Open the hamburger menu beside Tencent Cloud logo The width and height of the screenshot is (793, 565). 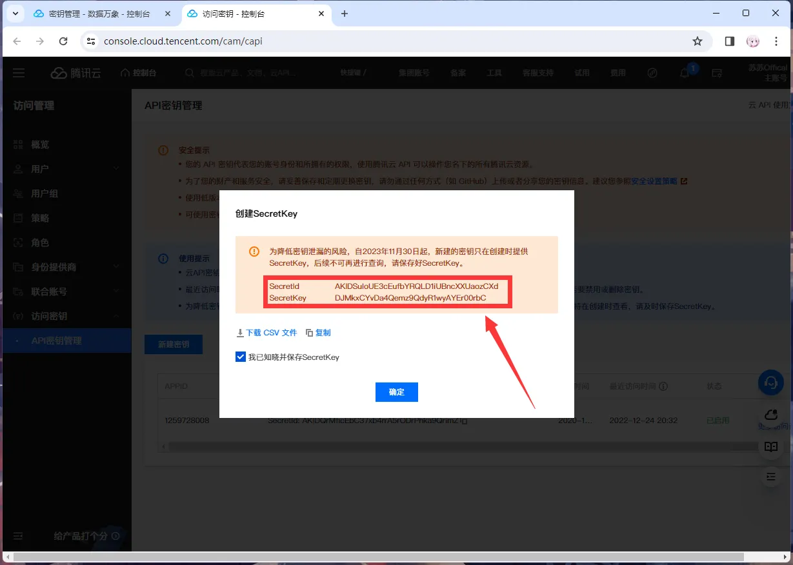point(19,73)
